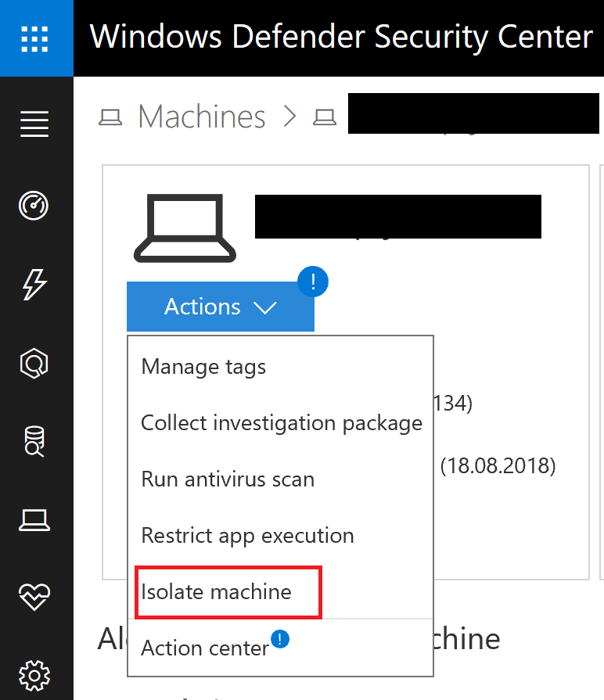Choose Collect investigation package
The width and height of the screenshot is (604, 700).
[x=282, y=424]
